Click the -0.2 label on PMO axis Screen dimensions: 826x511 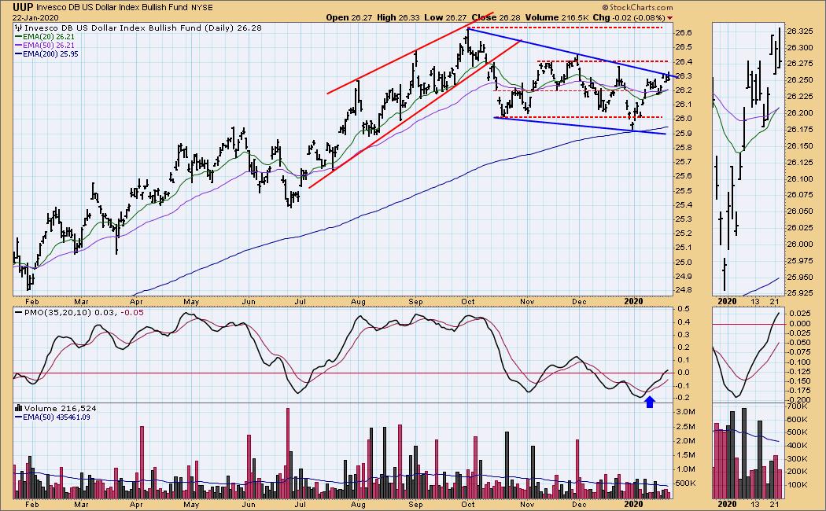coord(684,397)
